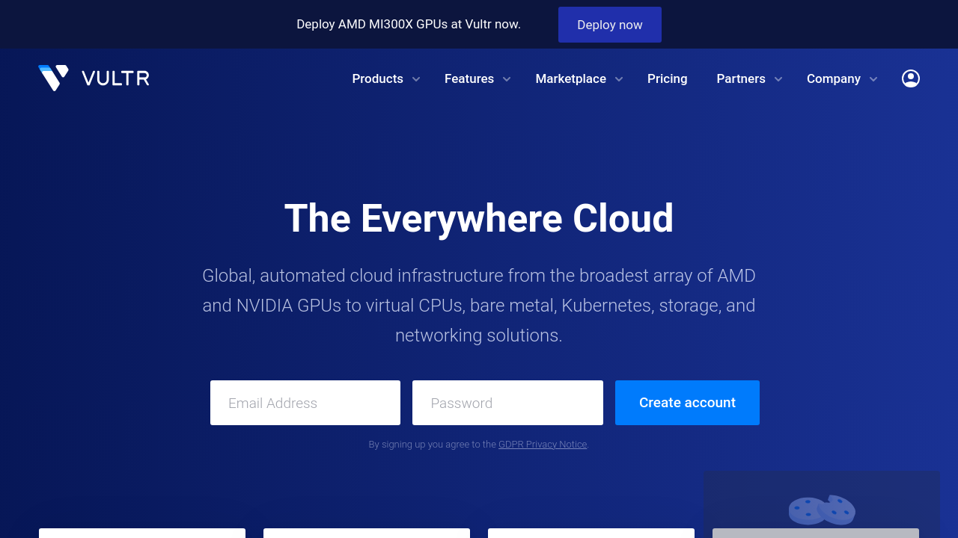This screenshot has width=958, height=538.
Task: Focus the Password input field
Action: [x=507, y=403]
